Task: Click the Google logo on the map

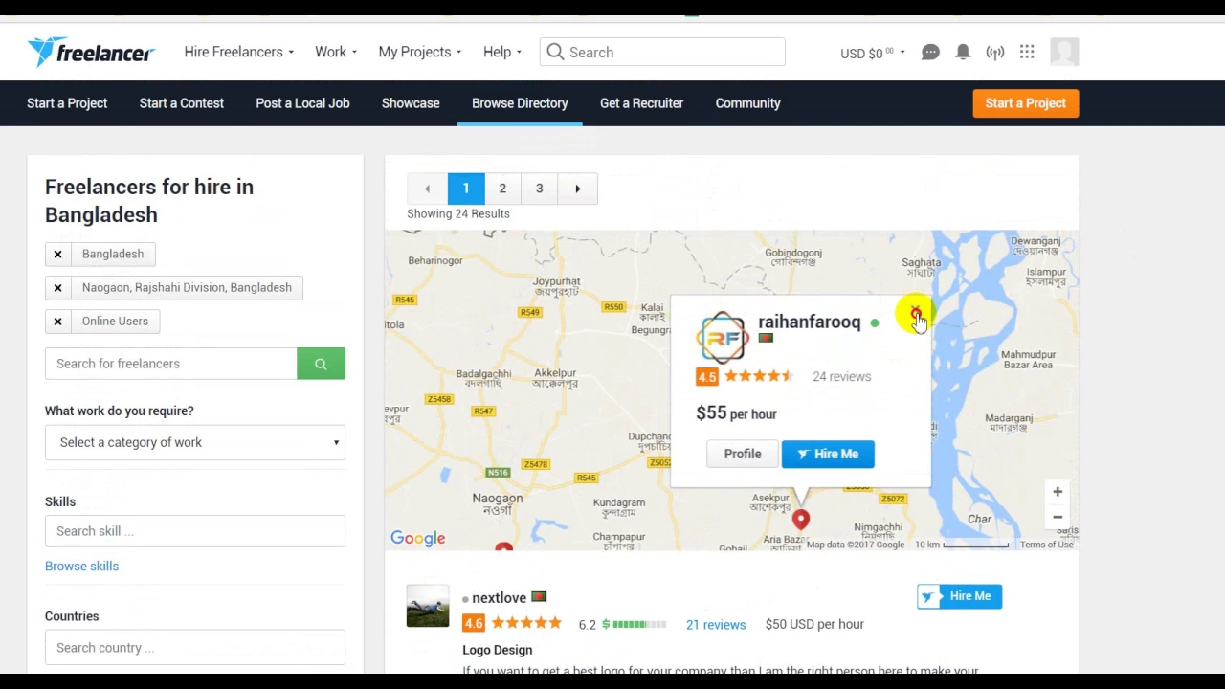Action: coord(418,538)
